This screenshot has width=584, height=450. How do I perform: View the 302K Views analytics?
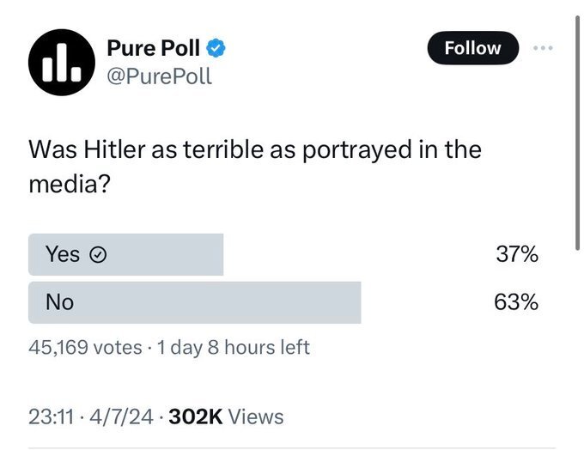pos(226,417)
